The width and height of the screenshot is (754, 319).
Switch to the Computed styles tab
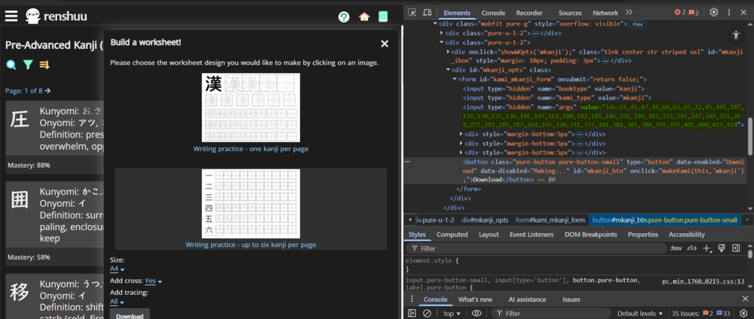coord(452,234)
